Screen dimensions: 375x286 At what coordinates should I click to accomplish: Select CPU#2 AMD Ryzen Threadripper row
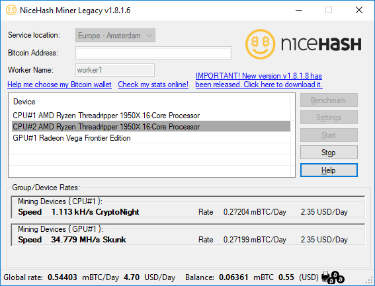tap(151, 126)
